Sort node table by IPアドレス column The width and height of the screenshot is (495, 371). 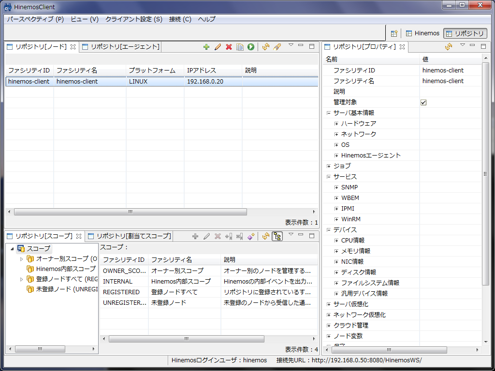tap(213, 71)
